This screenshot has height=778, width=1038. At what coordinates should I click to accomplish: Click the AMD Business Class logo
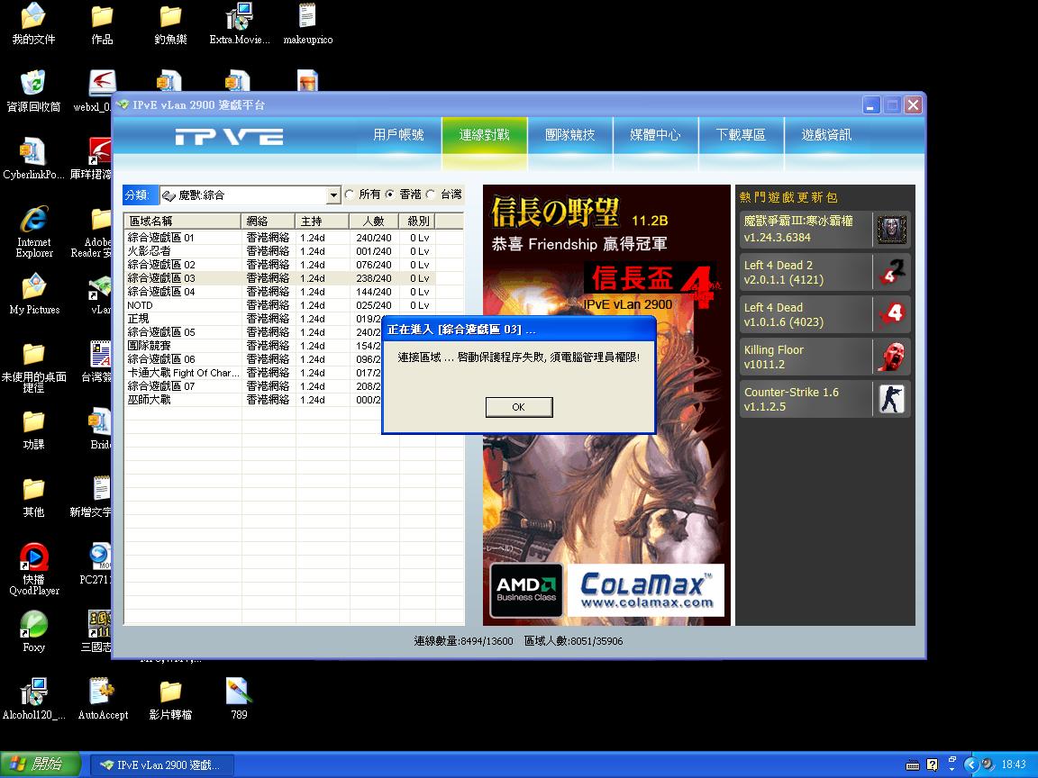tap(526, 590)
